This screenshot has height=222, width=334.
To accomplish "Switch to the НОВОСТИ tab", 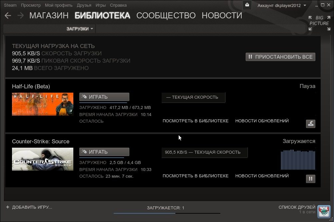I will [x=222, y=15].
